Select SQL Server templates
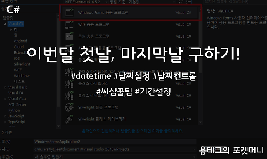This screenshot has width=267, height=159. point(17,105)
